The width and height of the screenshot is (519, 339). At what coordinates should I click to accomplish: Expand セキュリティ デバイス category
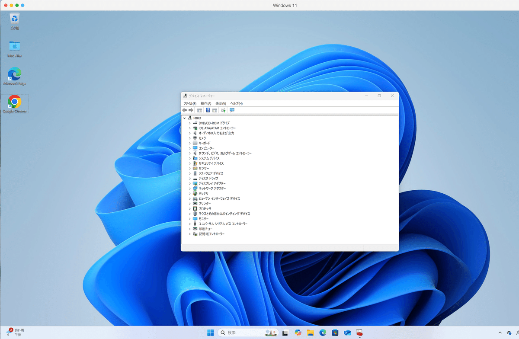click(189, 163)
